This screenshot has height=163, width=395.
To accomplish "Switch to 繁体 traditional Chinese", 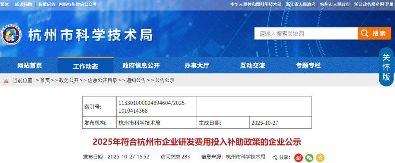I will (x=4, y=4).
